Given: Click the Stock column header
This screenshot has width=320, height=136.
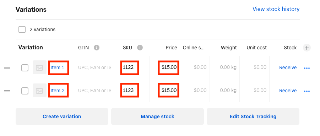Looking at the screenshot, I should click(x=290, y=48).
